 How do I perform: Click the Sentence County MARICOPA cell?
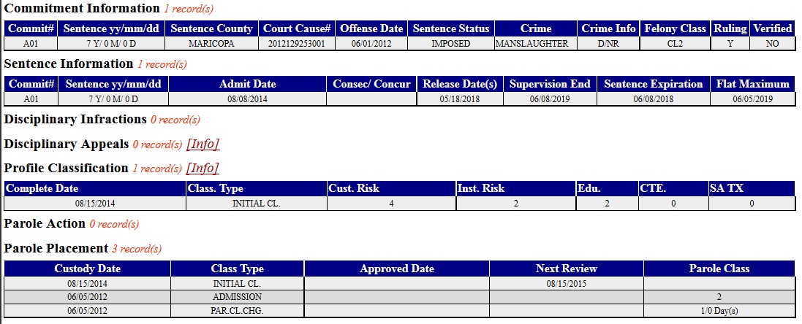pos(211,44)
